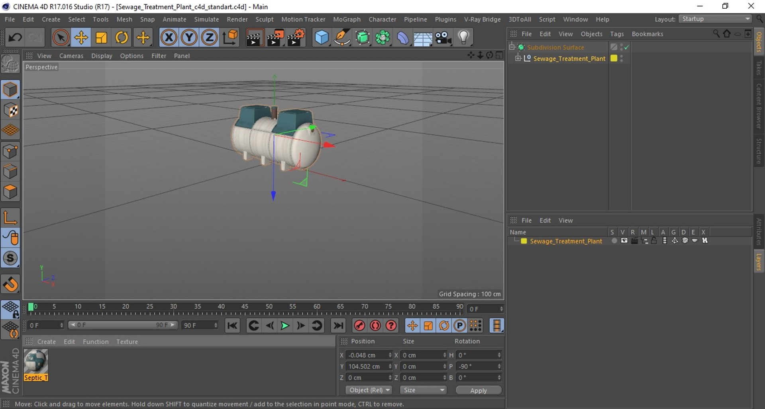Viewport: 765px width, 409px height.
Task: Enable Axis mode
Action: tap(10, 218)
